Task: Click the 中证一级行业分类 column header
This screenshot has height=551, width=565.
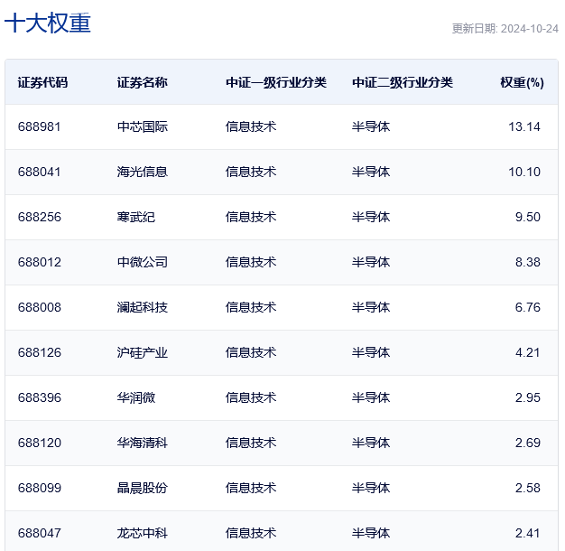Action: point(275,82)
